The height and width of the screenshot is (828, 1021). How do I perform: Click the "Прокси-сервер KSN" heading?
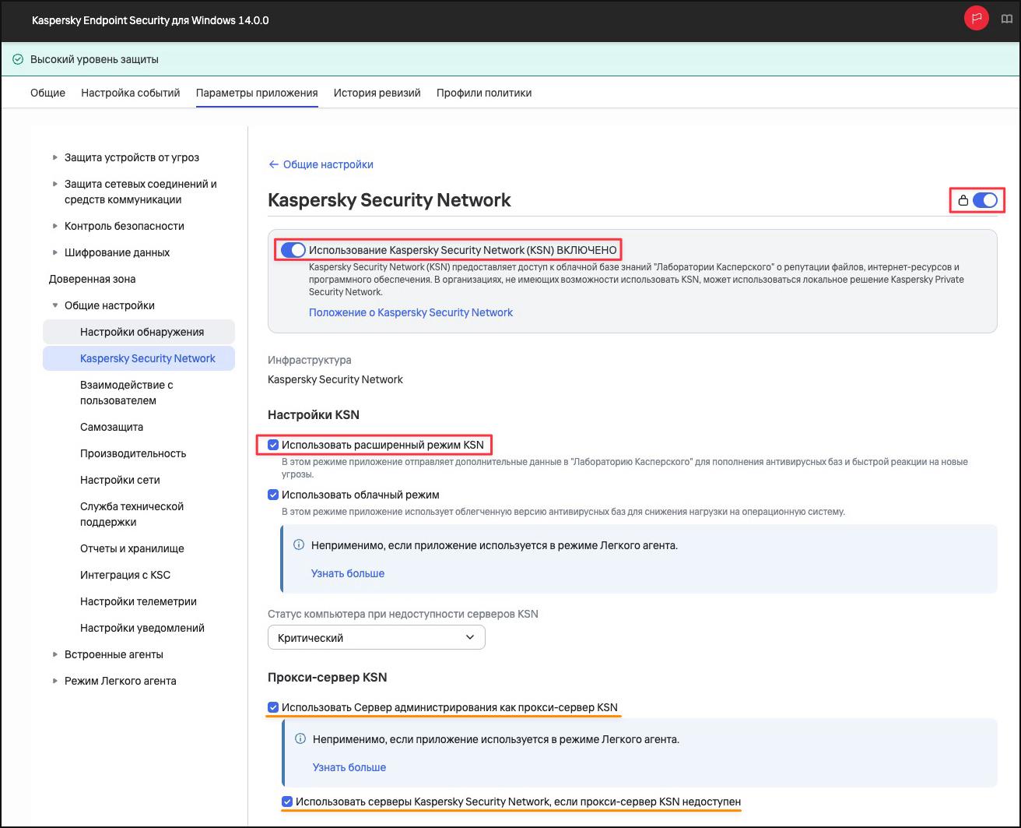click(x=327, y=677)
